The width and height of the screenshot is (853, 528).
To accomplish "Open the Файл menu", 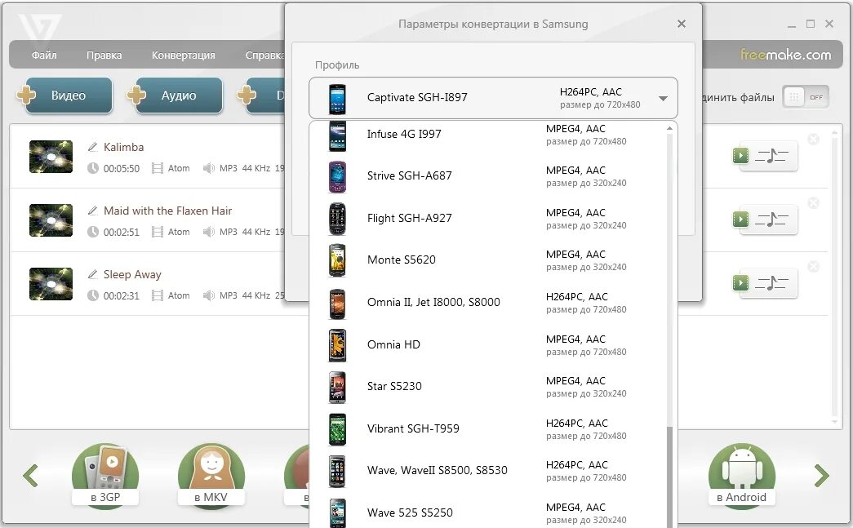I will coord(44,55).
